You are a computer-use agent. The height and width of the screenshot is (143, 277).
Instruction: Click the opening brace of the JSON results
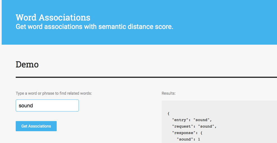[x=168, y=114]
